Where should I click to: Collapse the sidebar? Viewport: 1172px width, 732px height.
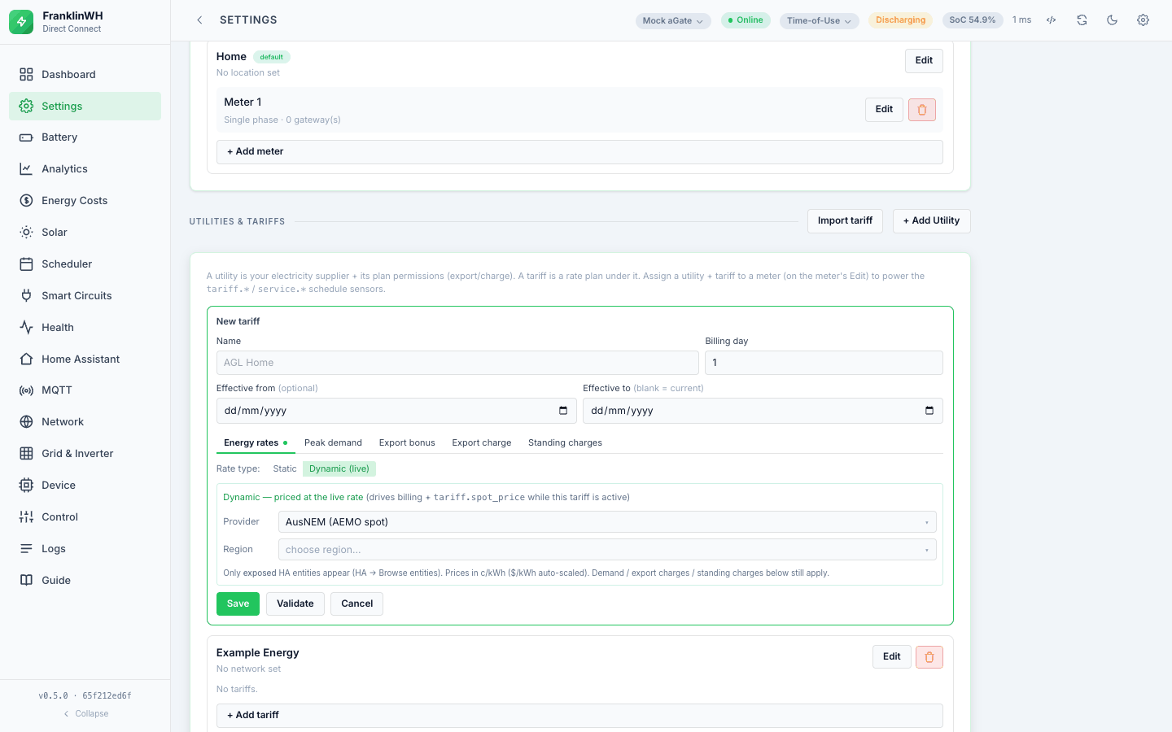point(85,713)
